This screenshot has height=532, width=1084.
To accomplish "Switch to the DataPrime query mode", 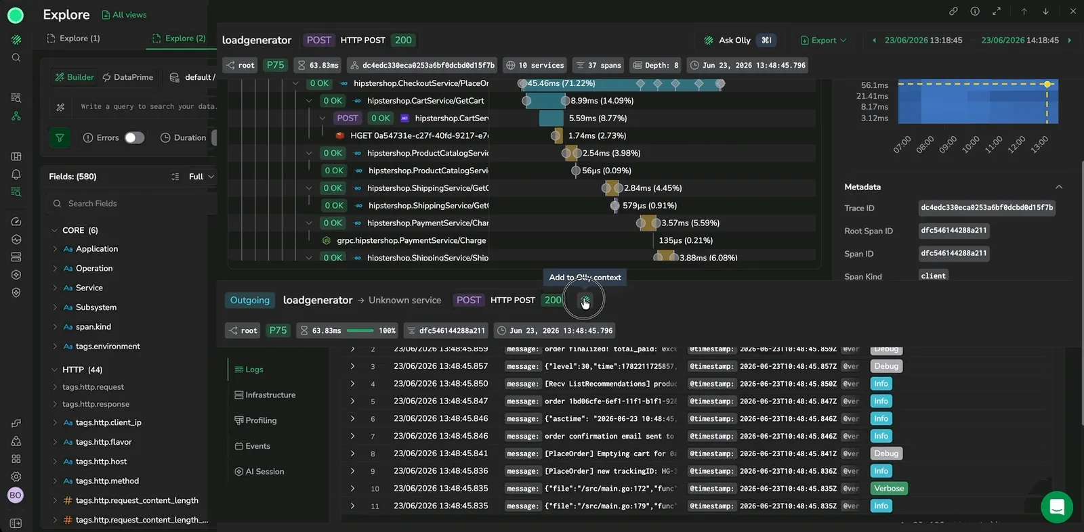I will 127,77.
